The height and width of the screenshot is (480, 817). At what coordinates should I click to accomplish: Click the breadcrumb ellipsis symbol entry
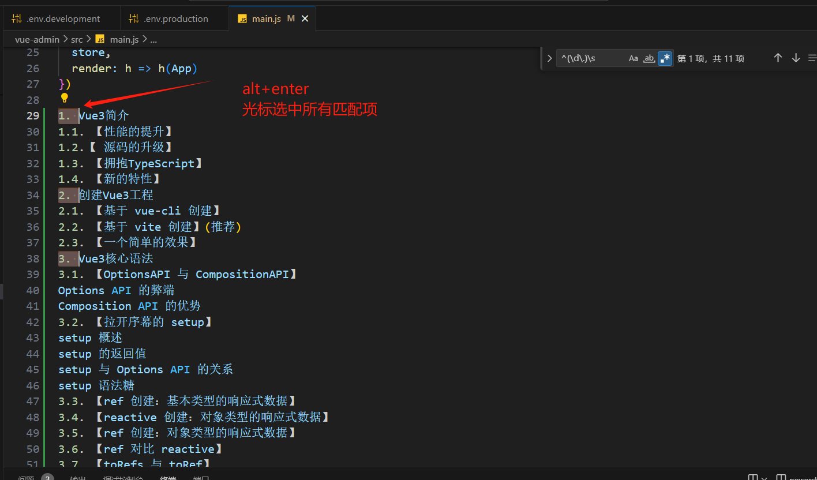153,39
